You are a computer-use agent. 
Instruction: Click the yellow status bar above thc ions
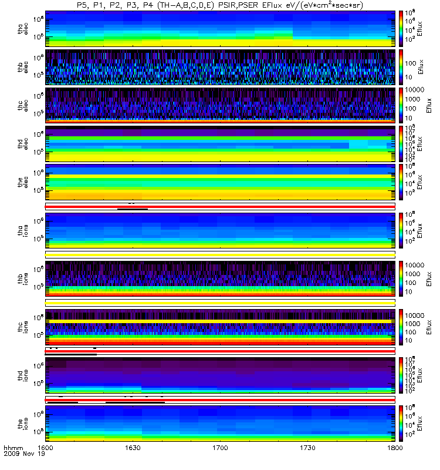(220, 303)
